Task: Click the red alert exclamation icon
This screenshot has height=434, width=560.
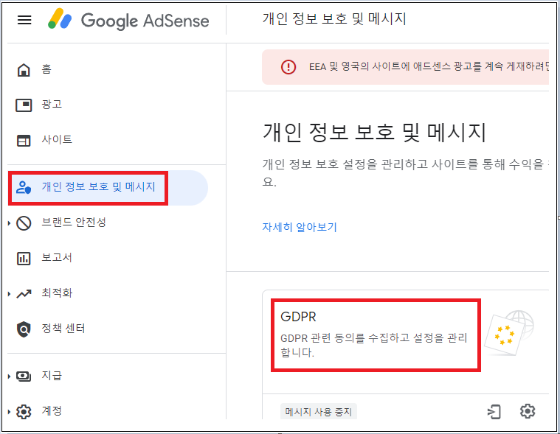Action: (x=288, y=67)
